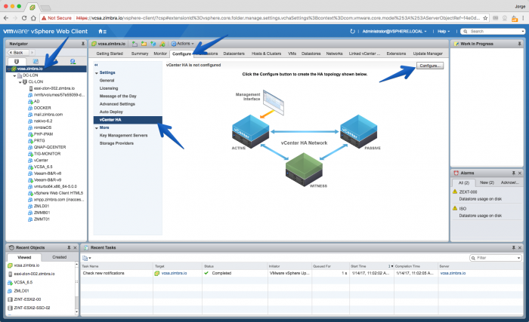Open the VMs and Templates navigator icon

pos(36,61)
